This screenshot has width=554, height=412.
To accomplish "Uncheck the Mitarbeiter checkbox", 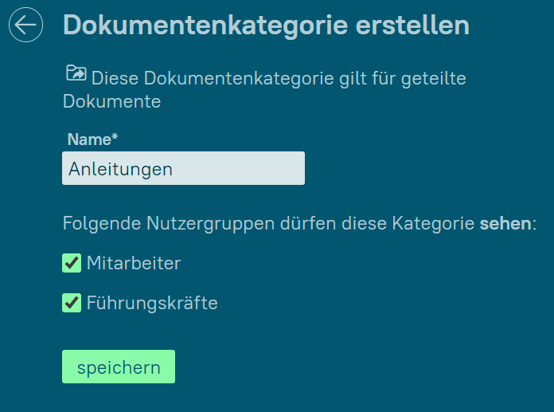I will tap(72, 263).
